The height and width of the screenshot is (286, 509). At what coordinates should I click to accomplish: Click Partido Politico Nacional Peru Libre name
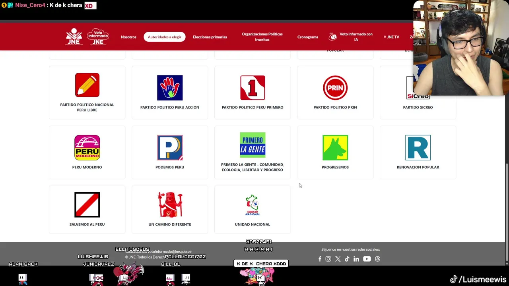[x=87, y=107]
